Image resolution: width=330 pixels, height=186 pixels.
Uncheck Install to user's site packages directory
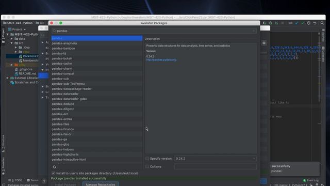pyautogui.click(x=53, y=173)
